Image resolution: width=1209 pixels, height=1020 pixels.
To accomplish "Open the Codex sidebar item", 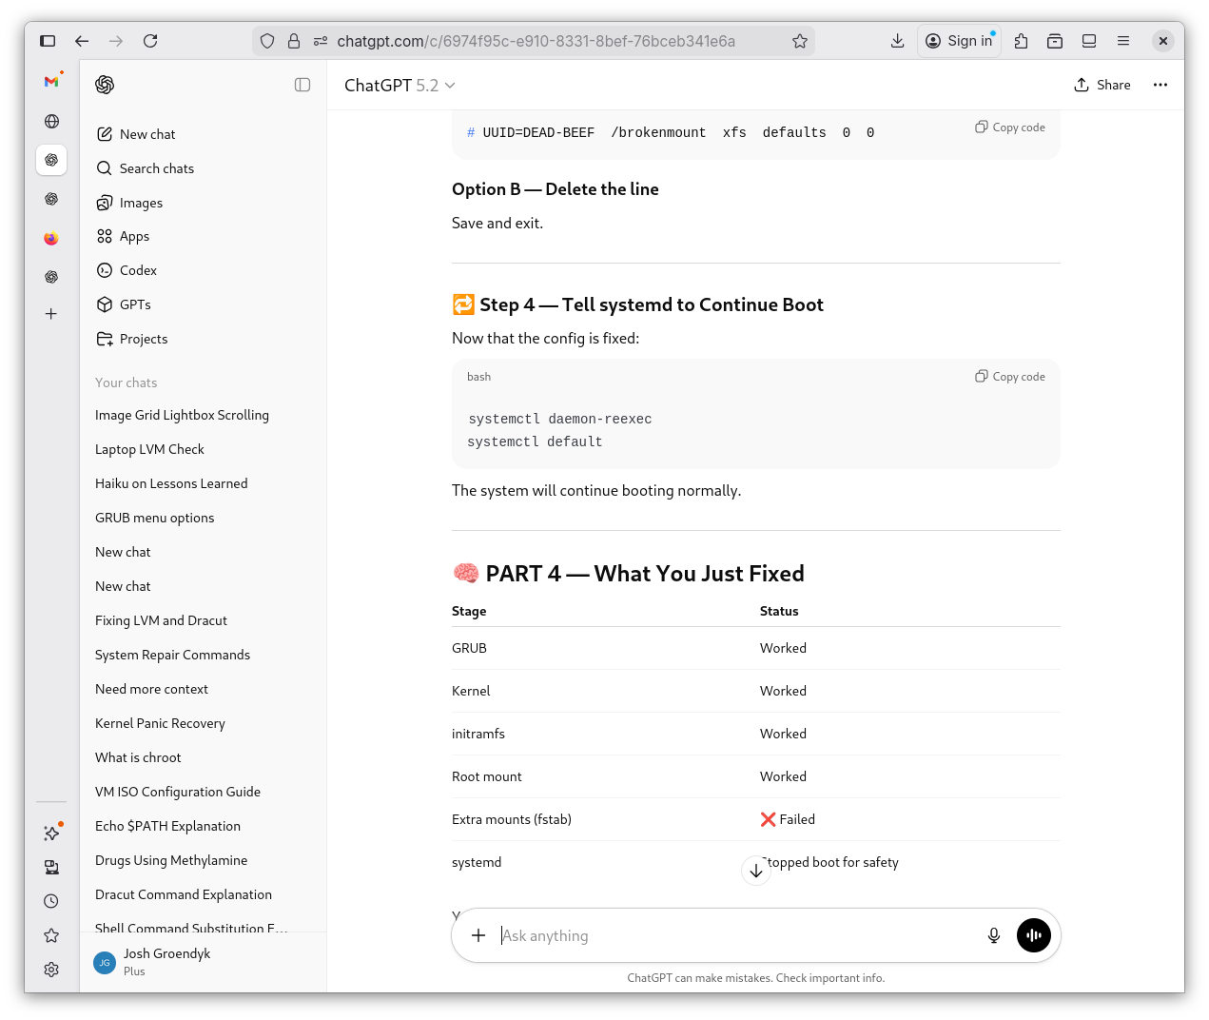I will pos(138,270).
